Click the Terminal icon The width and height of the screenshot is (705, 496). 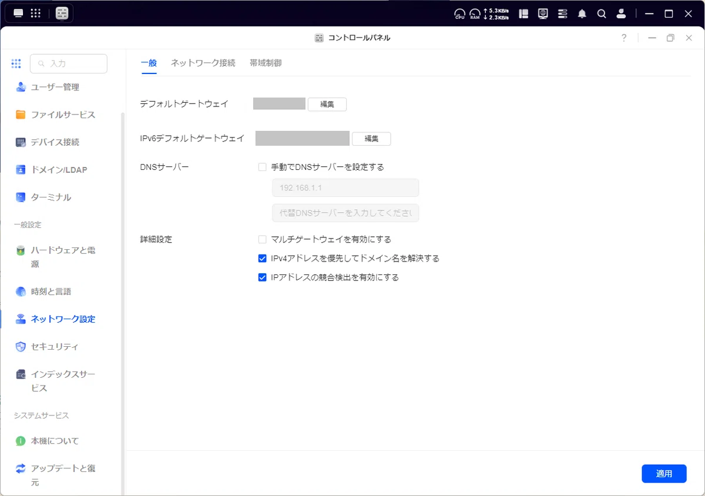point(21,197)
